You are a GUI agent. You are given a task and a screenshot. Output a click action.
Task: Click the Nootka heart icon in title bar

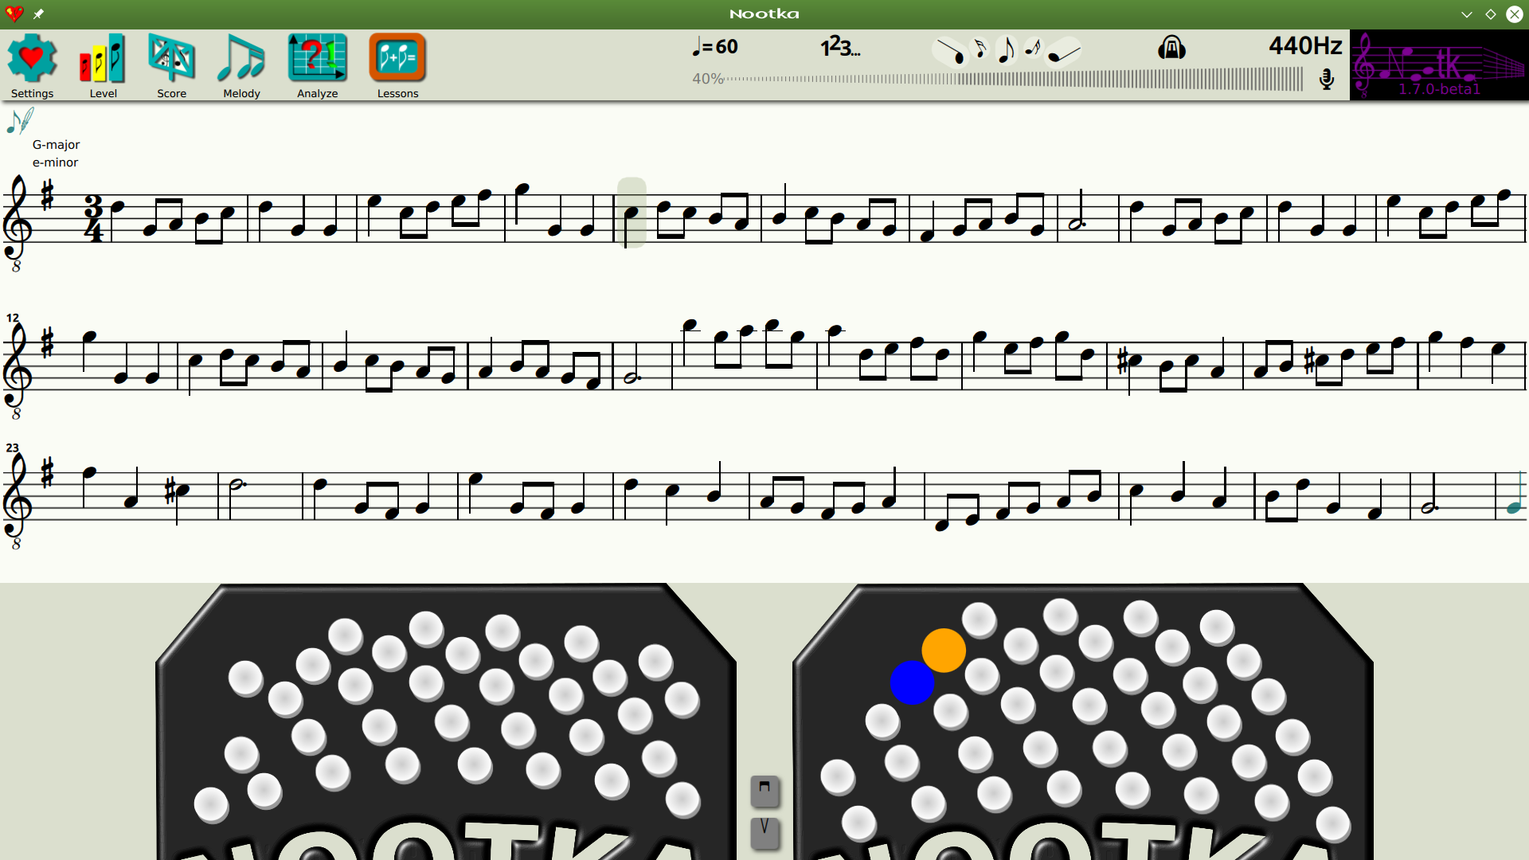pyautogui.click(x=14, y=14)
